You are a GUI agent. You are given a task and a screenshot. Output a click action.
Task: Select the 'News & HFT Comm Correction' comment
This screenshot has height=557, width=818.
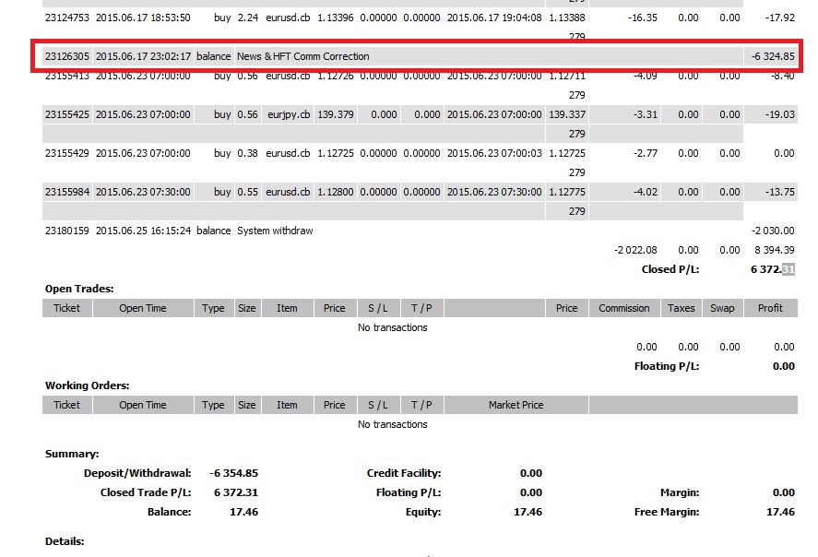302,56
